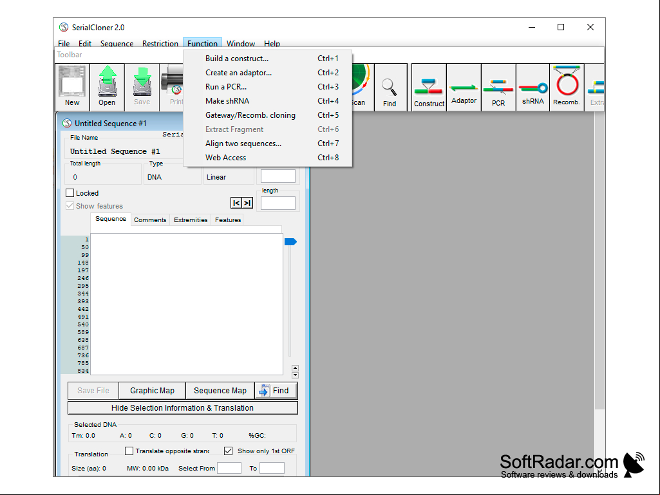Click the To input field
Viewport: 660px width, 495px height.
[x=272, y=468]
